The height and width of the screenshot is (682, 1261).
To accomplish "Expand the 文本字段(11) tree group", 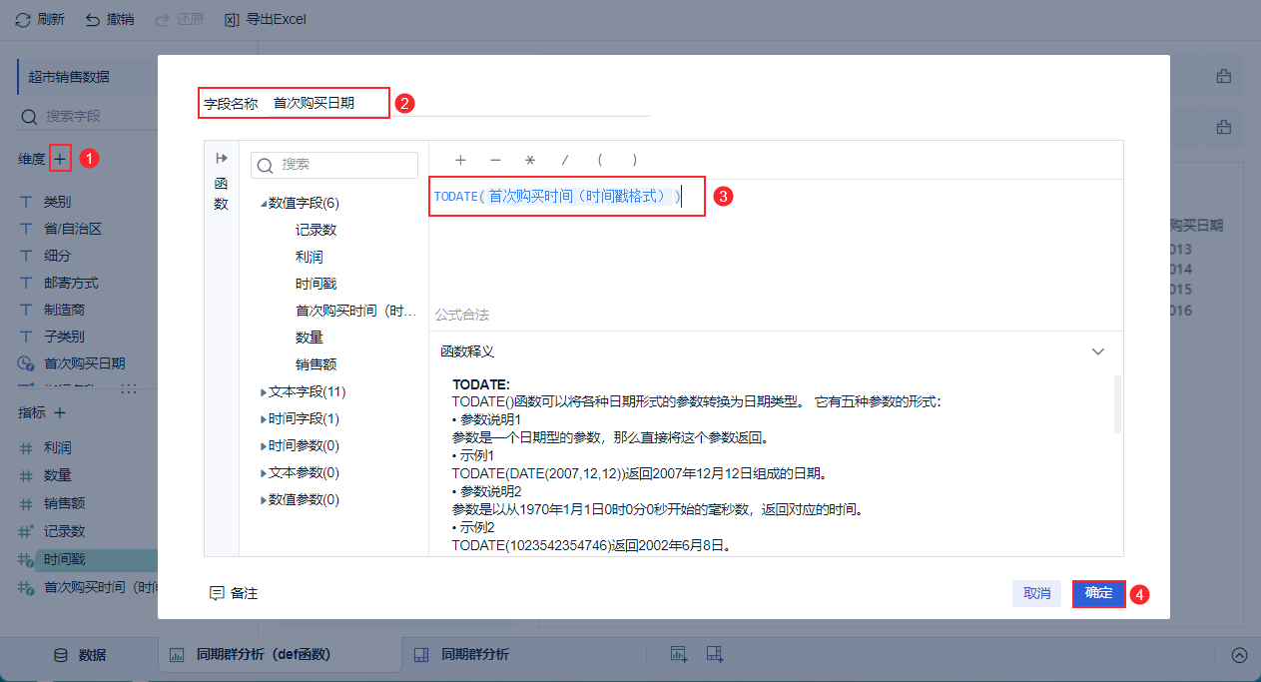I will pos(264,392).
